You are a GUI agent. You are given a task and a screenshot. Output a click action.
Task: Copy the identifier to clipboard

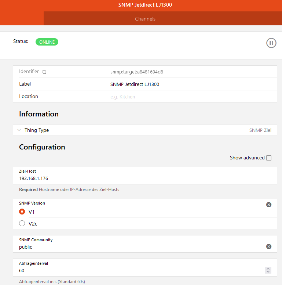[x=44, y=72]
